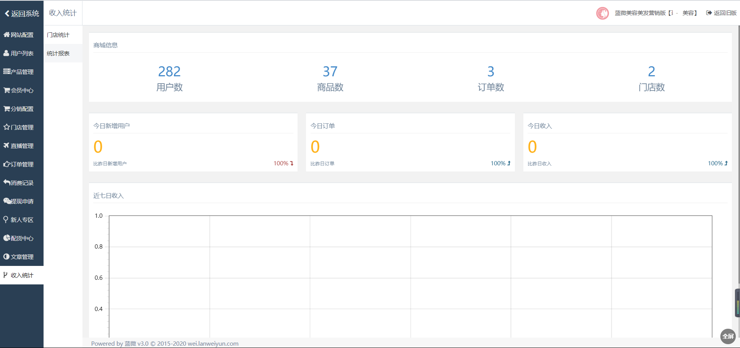Open the 分销配置 menu item

pyautogui.click(x=22, y=109)
